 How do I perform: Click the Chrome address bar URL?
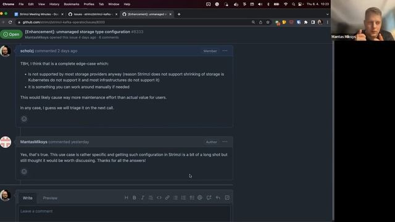(64, 22)
